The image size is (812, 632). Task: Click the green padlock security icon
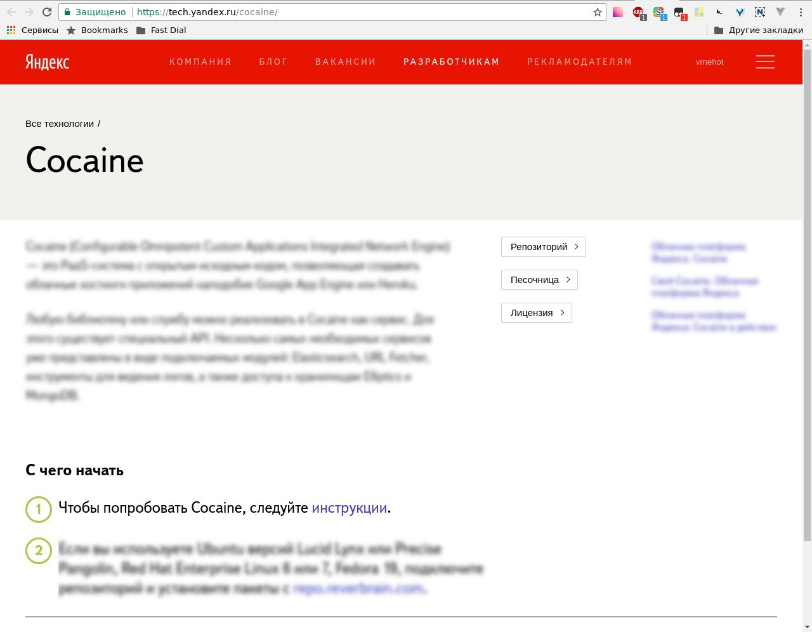tap(67, 12)
